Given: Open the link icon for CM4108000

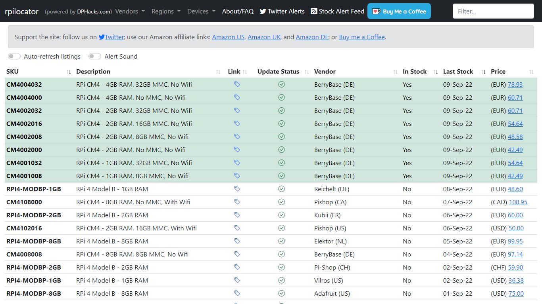Looking at the screenshot, I should 237,202.
